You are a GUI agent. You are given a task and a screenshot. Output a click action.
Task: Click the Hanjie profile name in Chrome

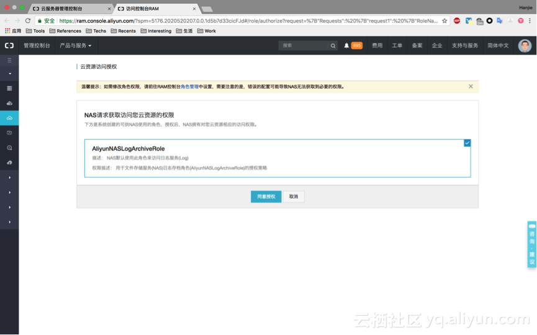tap(525, 7)
